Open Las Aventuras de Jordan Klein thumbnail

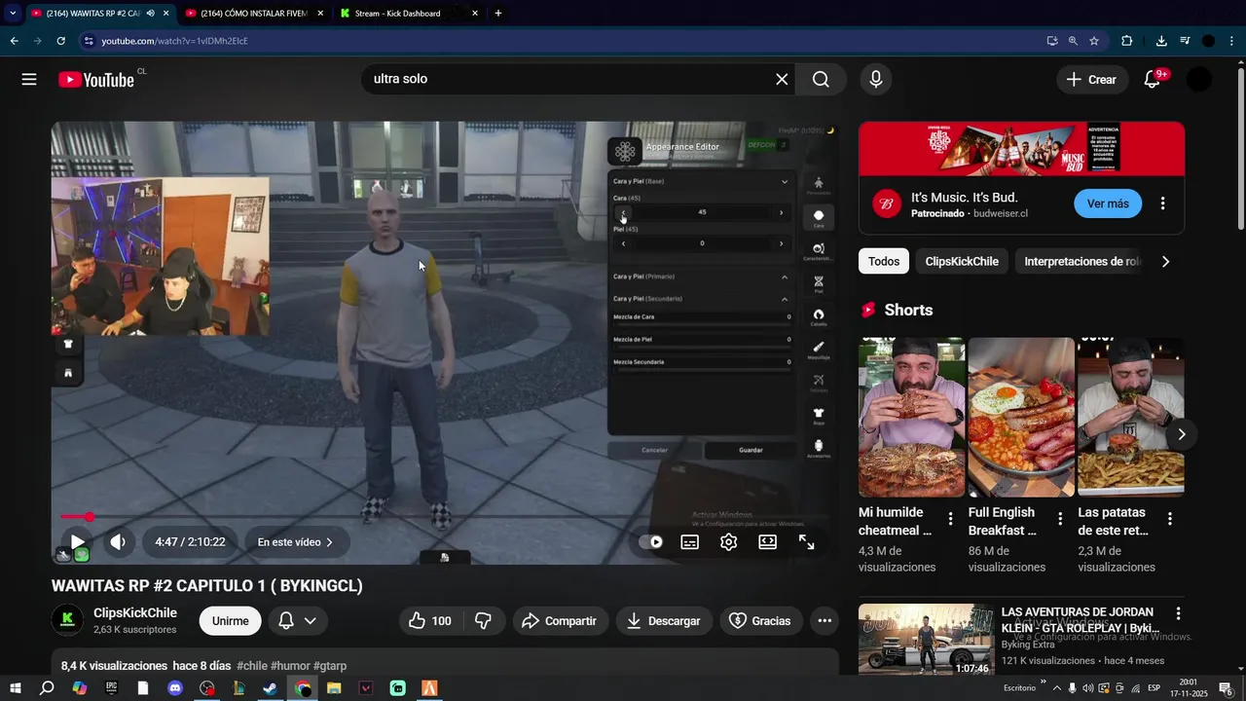coord(926,640)
